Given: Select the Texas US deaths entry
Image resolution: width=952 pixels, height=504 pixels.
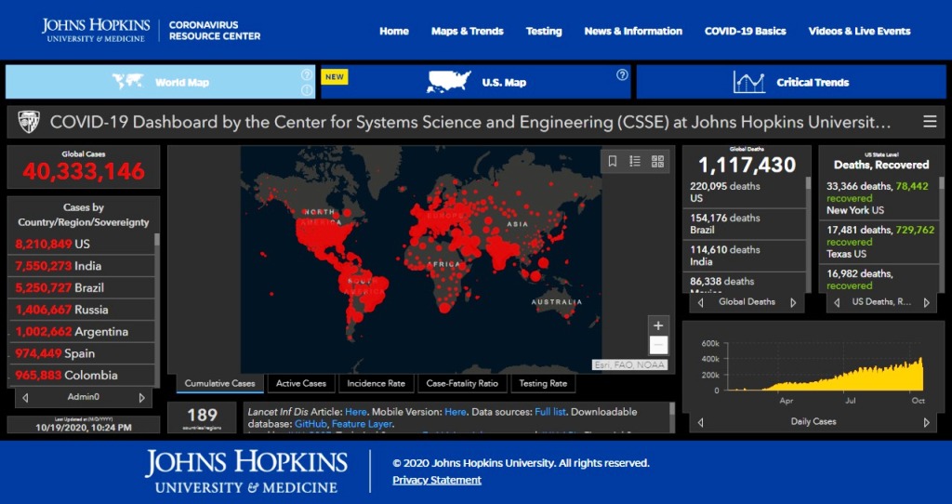Looking at the screenshot, I should [879, 242].
